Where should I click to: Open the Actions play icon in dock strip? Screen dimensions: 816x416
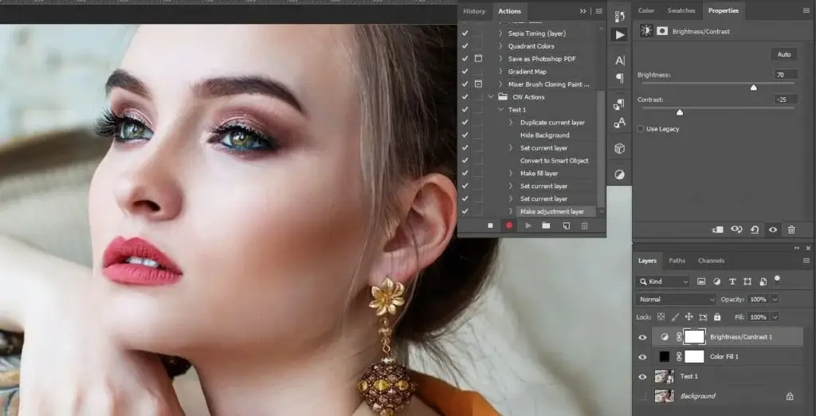pos(619,35)
